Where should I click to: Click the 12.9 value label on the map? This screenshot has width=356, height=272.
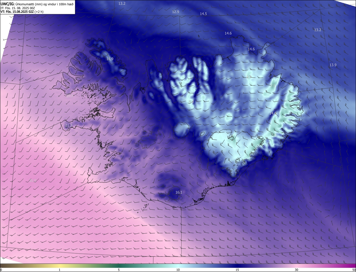click(175, 12)
